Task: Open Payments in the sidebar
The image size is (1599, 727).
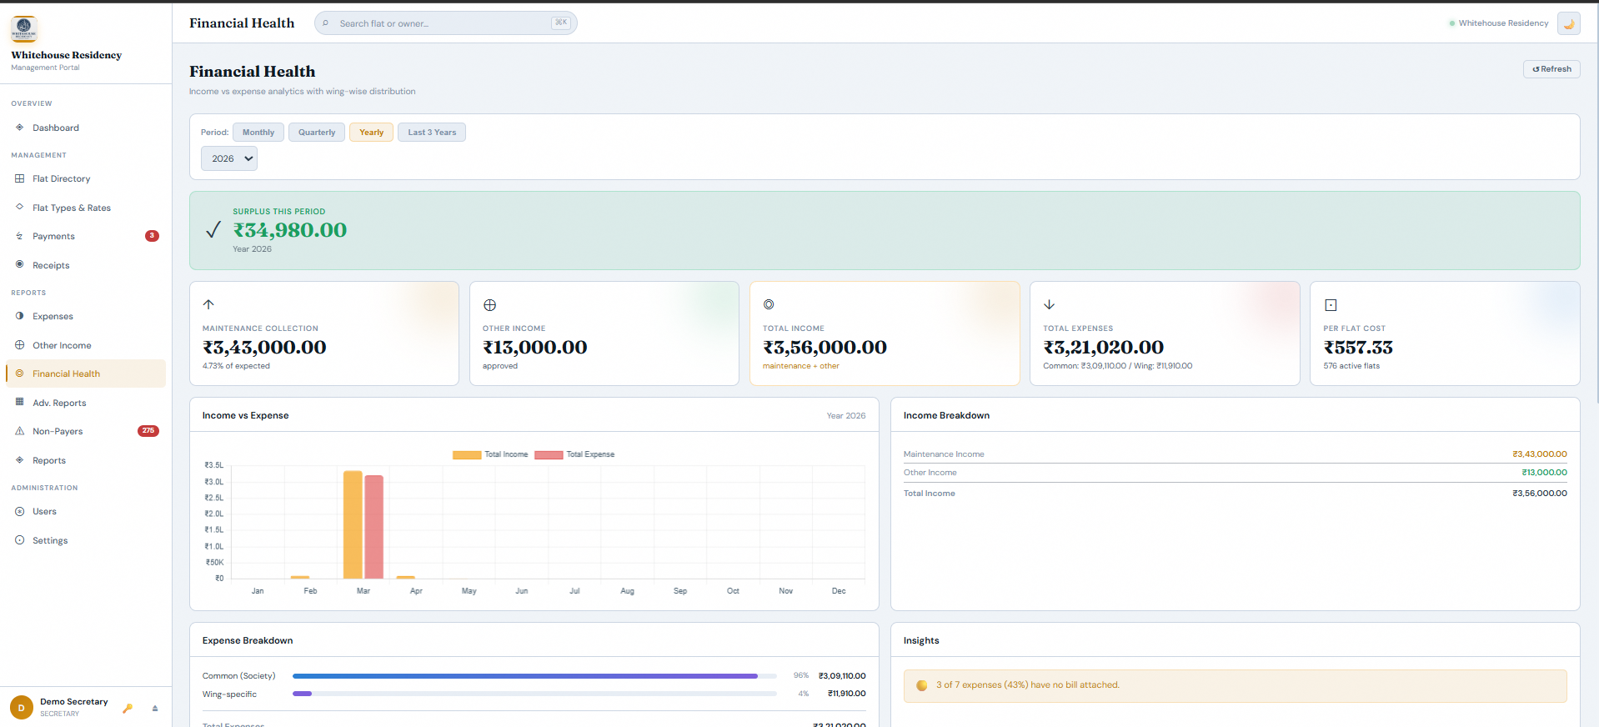Action: tap(54, 236)
